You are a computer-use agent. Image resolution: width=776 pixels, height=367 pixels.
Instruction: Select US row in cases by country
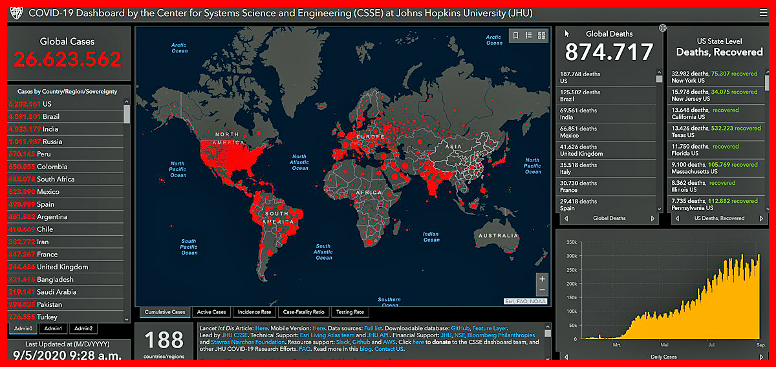click(65, 103)
